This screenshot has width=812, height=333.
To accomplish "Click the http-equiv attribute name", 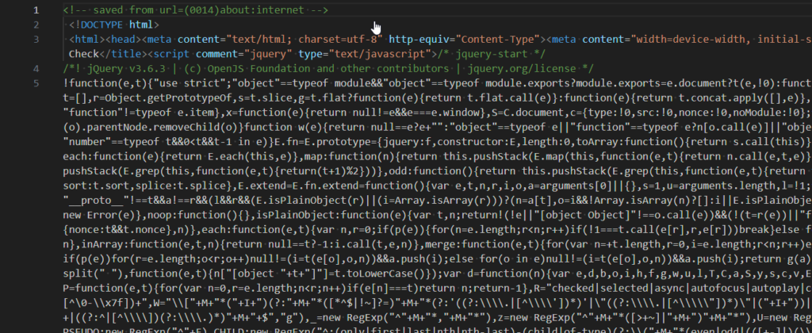I will point(421,39).
